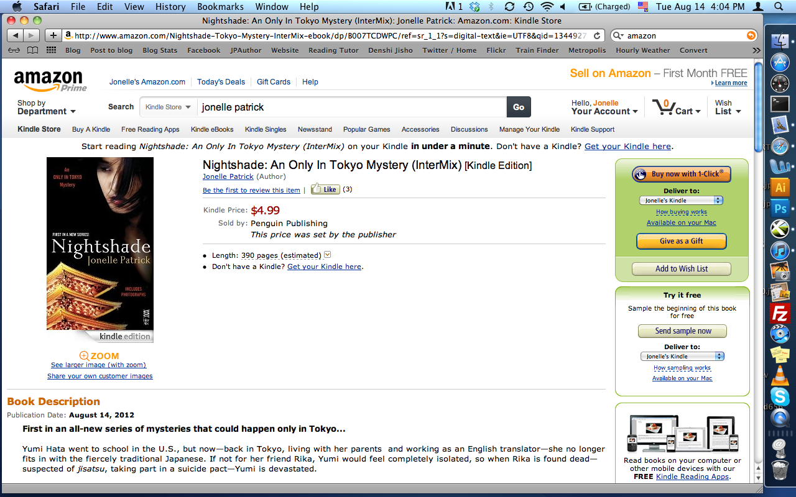Screen dimensions: 796x497
Task: Expand the Shop by Department menu
Action: pyautogui.click(x=47, y=107)
